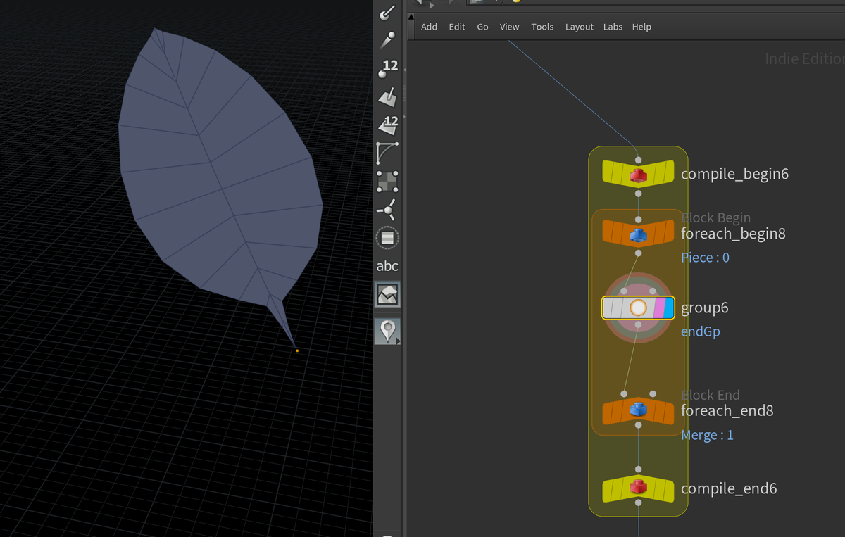Click output connector of compile_begin6
The height and width of the screenshot is (537, 845).
pyautogui.click(x=638, y=193)
